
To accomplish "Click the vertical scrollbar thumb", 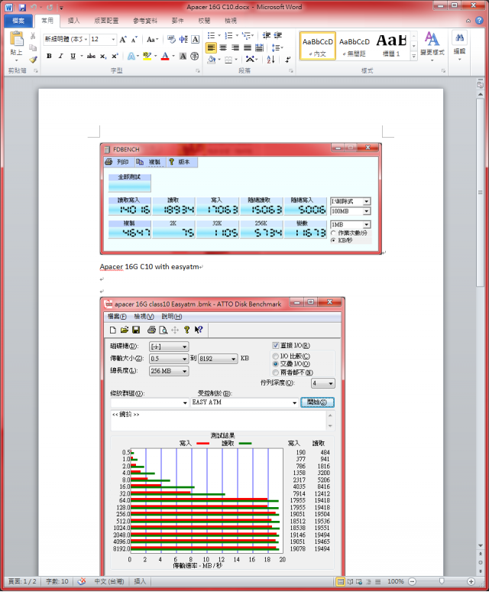I will pos(480,193).
